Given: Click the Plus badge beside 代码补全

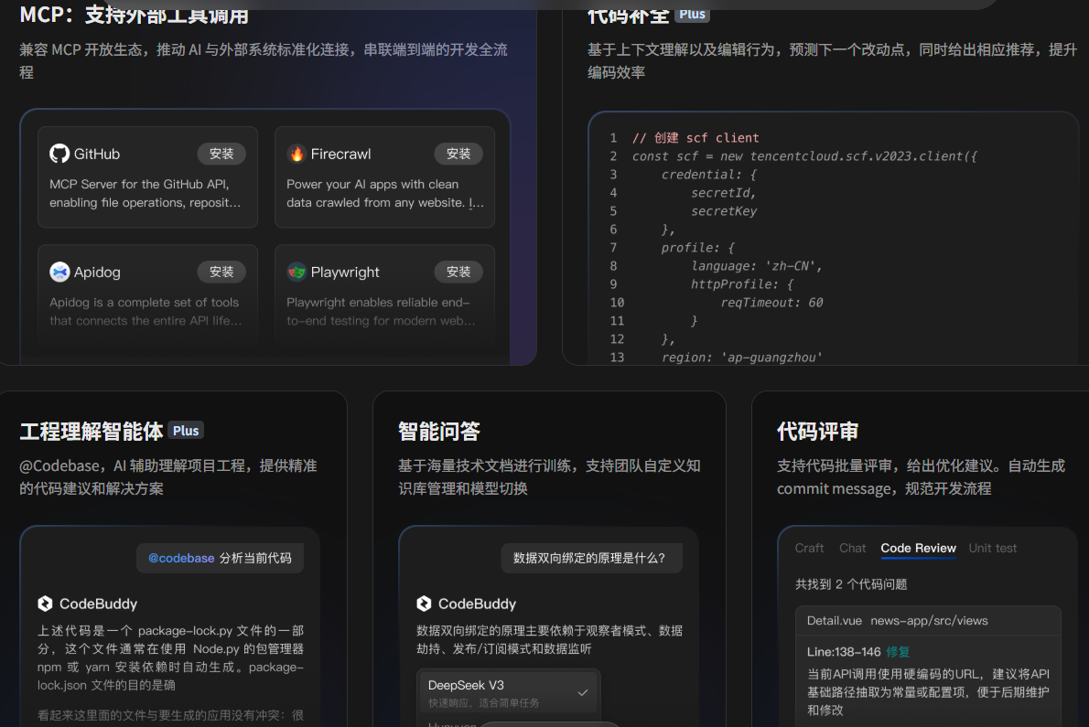Looking at the screenshot, I should (692, 15).
